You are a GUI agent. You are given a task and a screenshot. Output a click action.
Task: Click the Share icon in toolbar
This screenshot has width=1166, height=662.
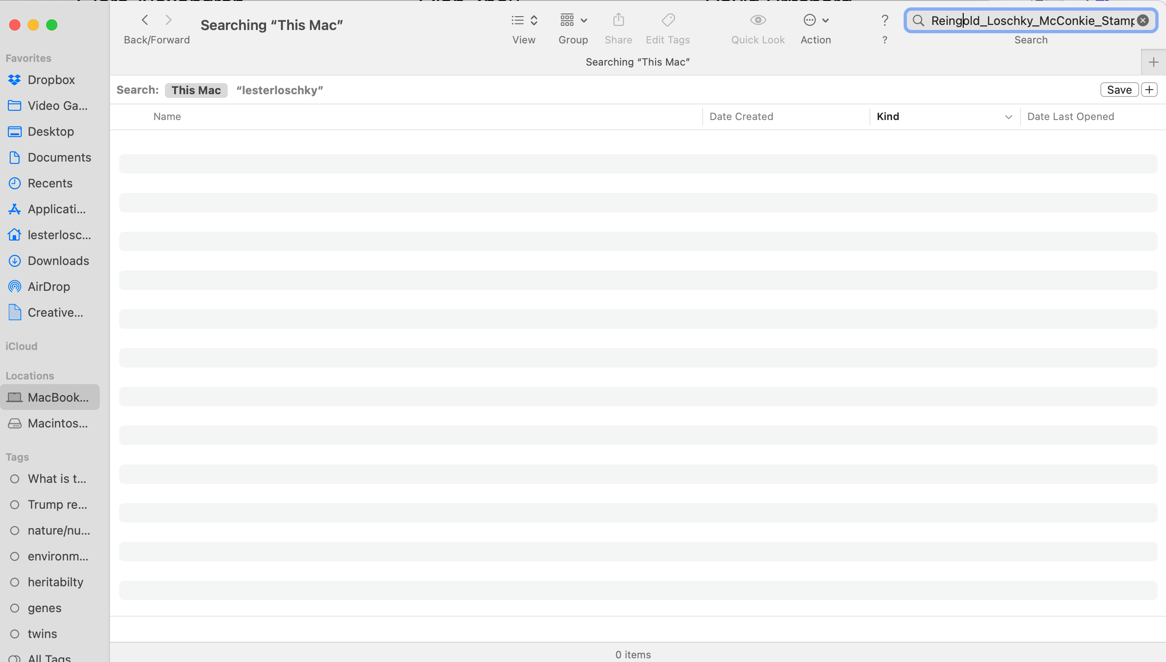(618, 20)
